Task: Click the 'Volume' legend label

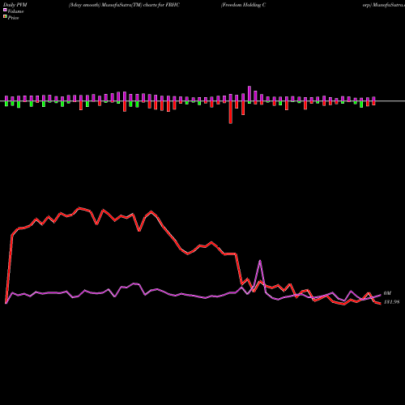Action: point(15,11)
